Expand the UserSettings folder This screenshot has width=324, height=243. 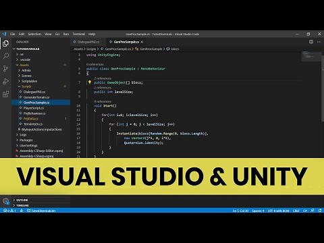point(28,146)
